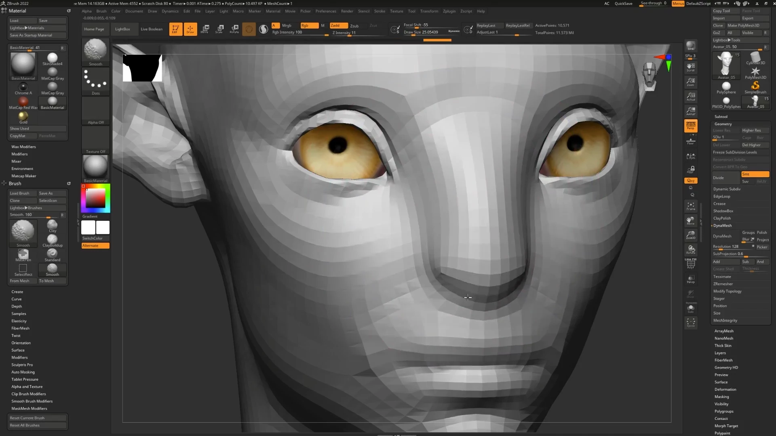Click Reset All Brushes
776x436 pixels.
[x=37, y=425]
